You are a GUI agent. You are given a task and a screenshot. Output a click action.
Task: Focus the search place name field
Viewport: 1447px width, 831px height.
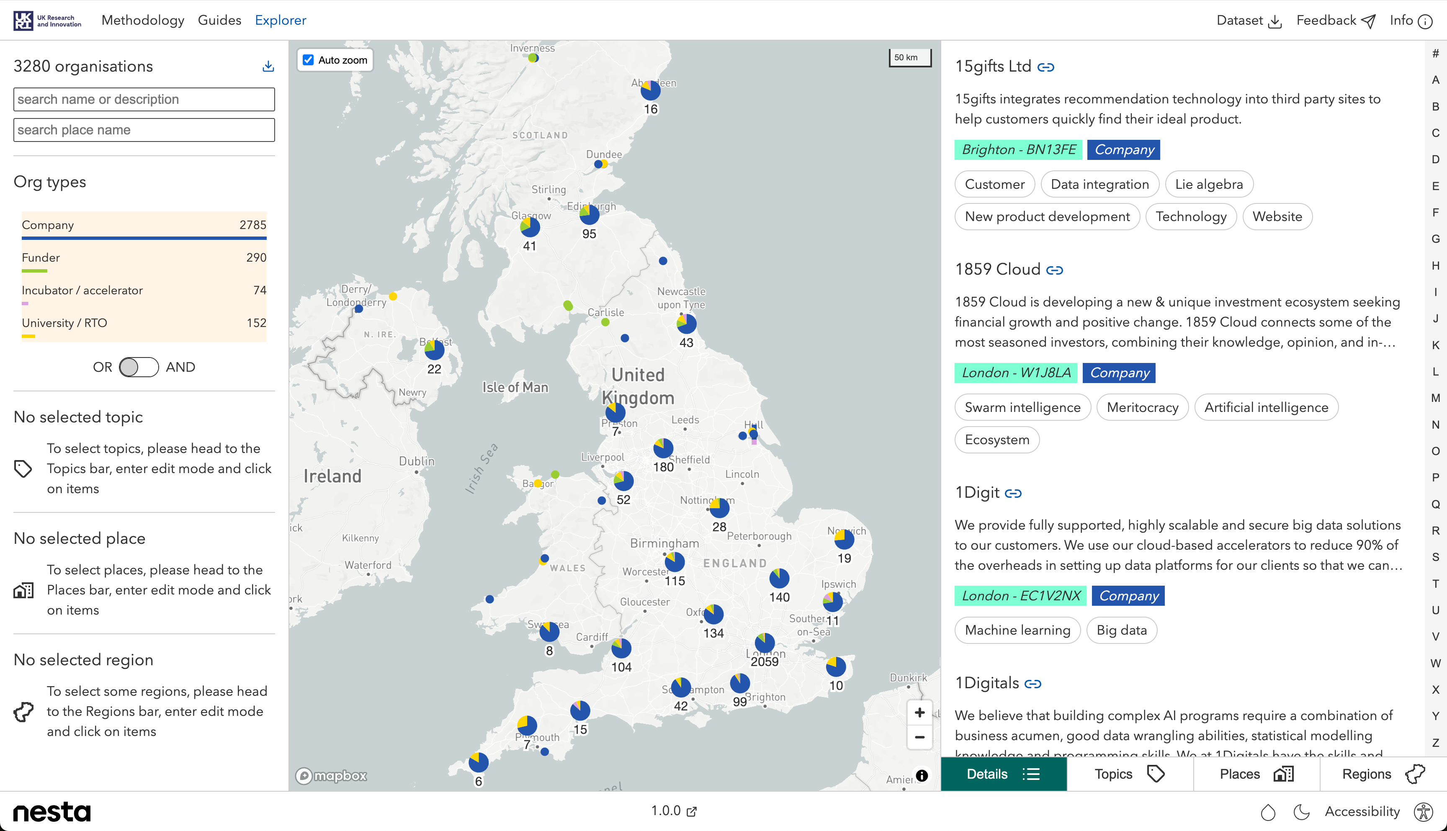tap(144, 130)
